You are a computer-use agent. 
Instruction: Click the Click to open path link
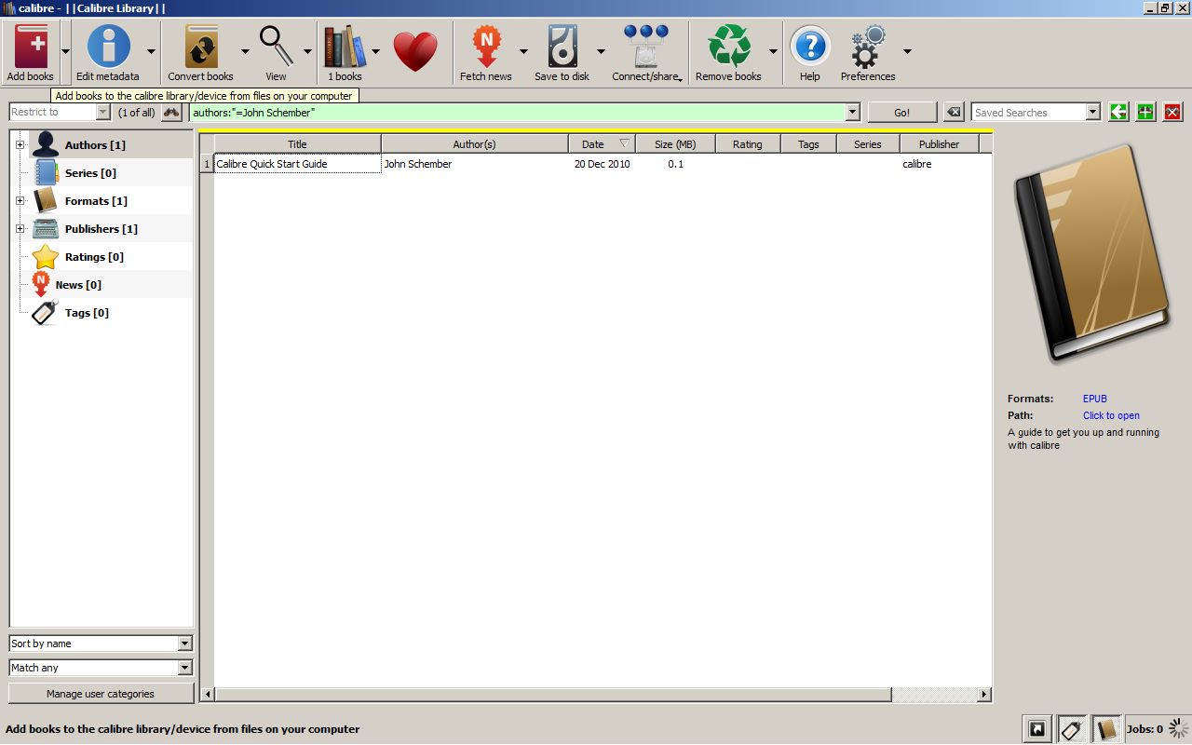click(1111, 415)
